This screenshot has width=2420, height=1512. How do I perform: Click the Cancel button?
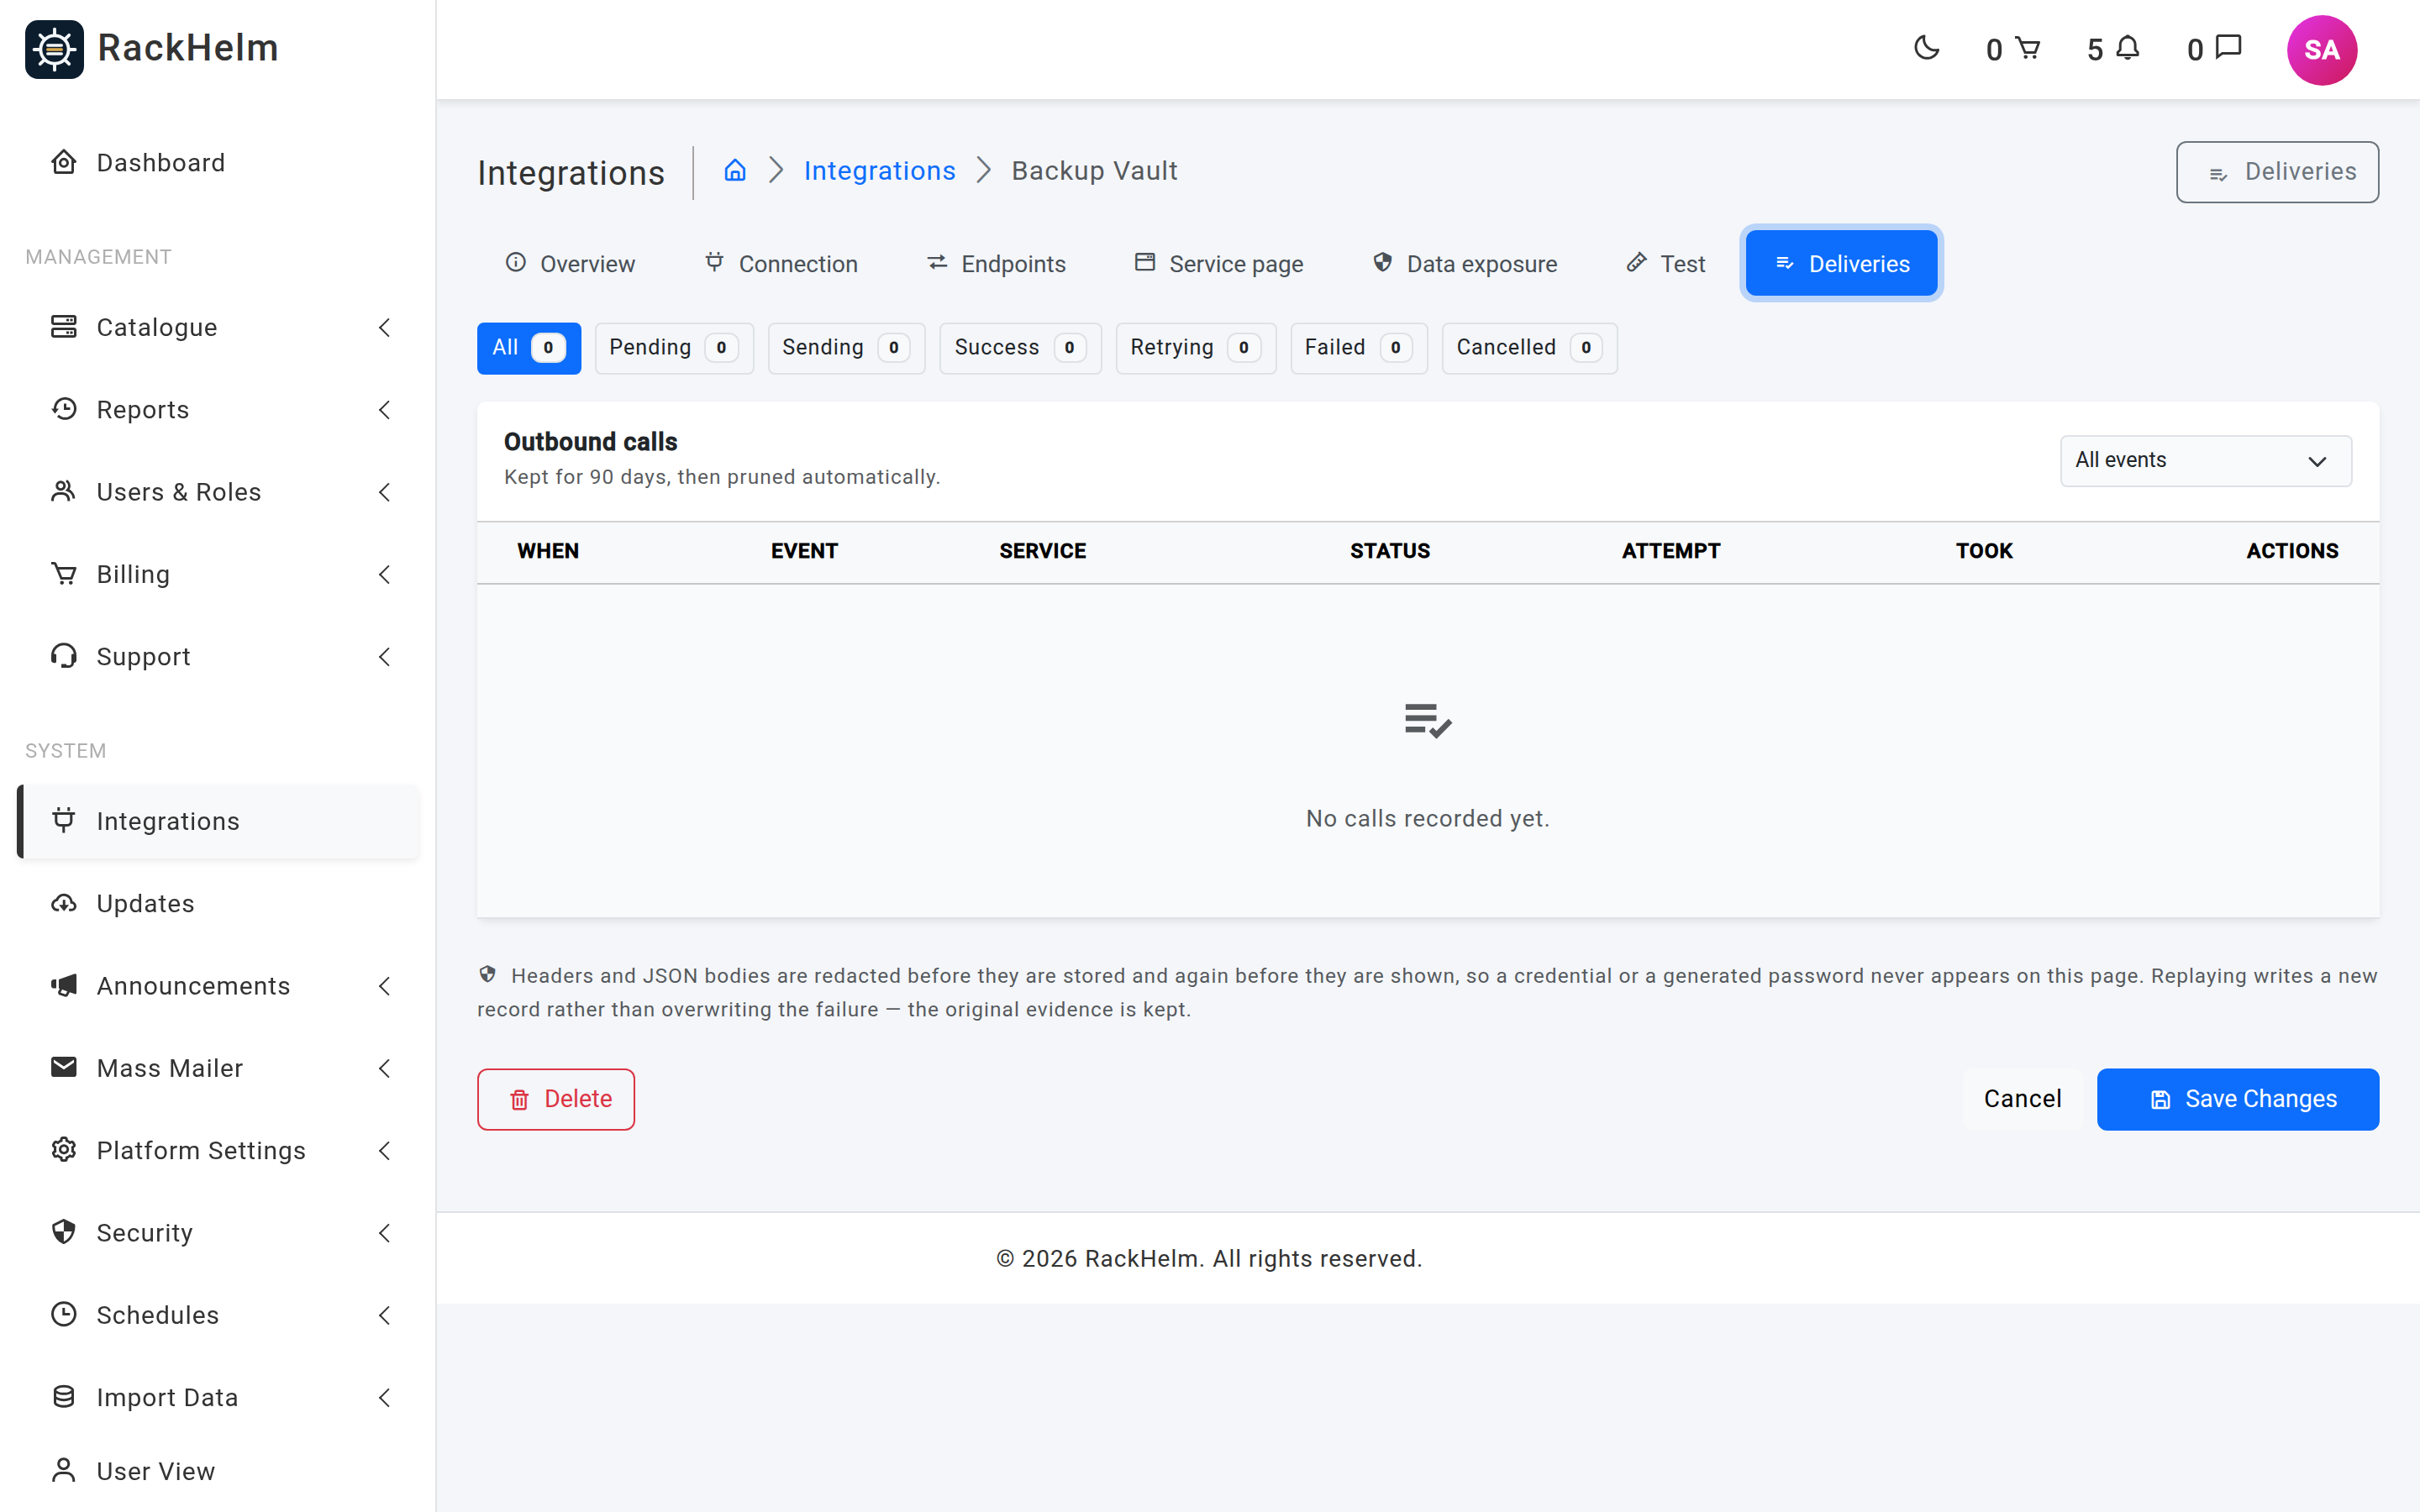point(2022,1099)
